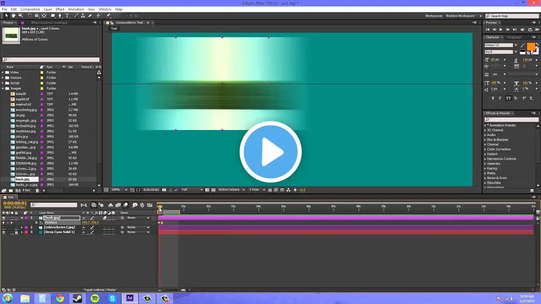The image size is (541, 304).
Task: Open the Layer menu
Action: click(x=48, y=9)
